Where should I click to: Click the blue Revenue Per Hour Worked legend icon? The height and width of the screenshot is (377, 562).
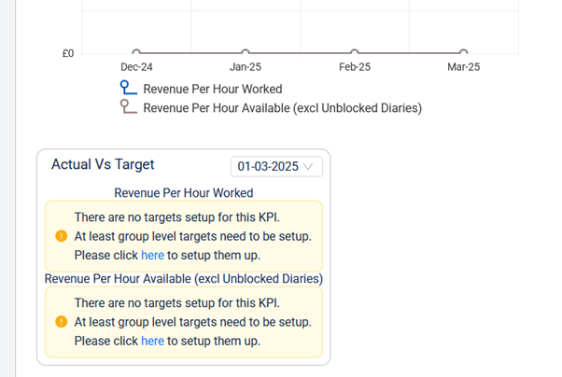coord(128,88)
